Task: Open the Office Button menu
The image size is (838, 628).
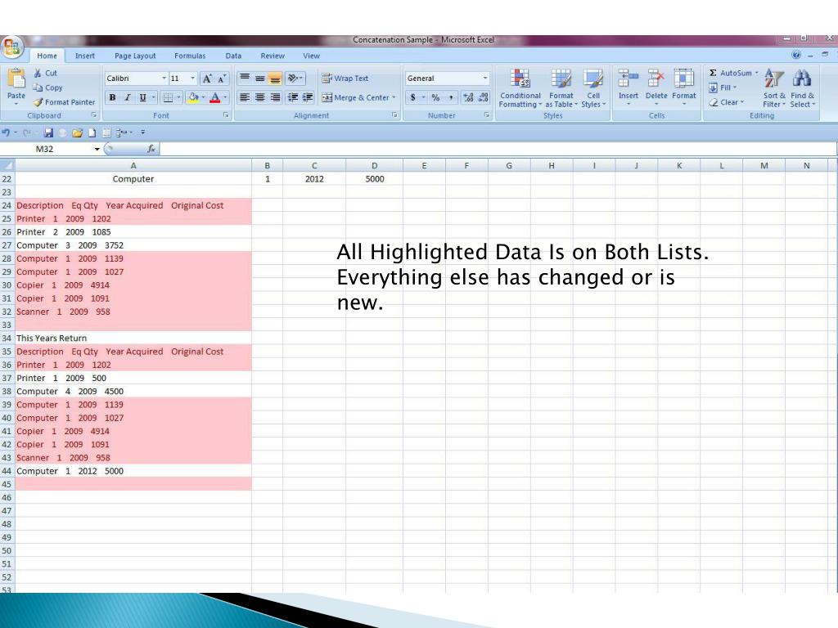Action: (x=11, y=47)
